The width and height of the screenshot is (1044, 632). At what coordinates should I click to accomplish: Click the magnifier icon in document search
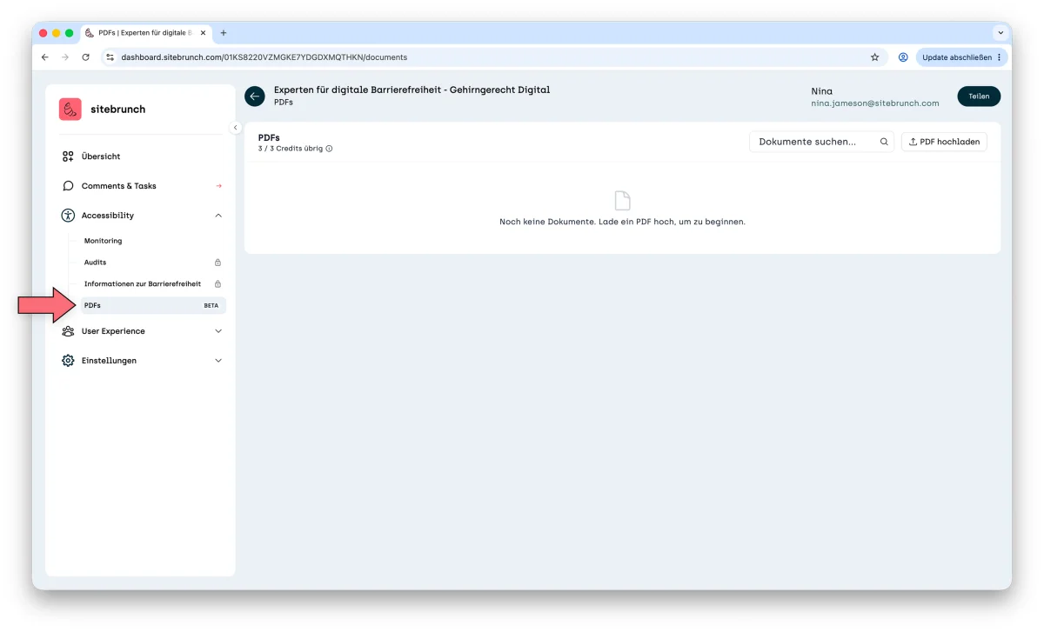(884, 142)
